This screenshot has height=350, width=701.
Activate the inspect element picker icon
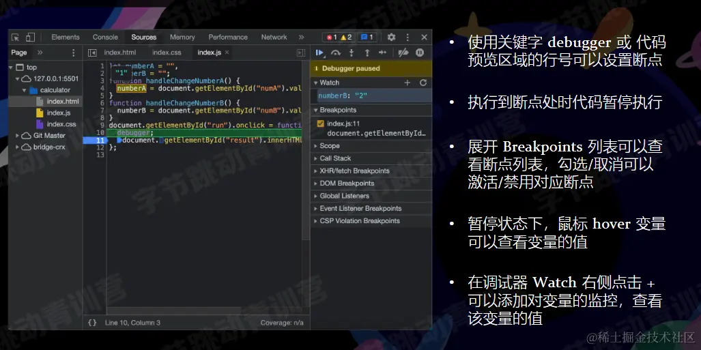tap(16, 38)
